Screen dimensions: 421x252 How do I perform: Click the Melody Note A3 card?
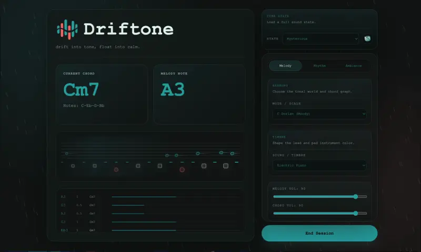point(199,94)
